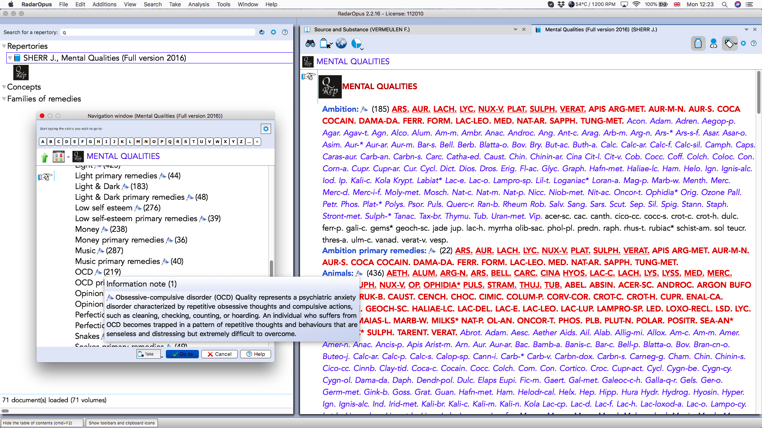Open the Take button dropdown arrow

pyautogui.click(x=162, y=356)
